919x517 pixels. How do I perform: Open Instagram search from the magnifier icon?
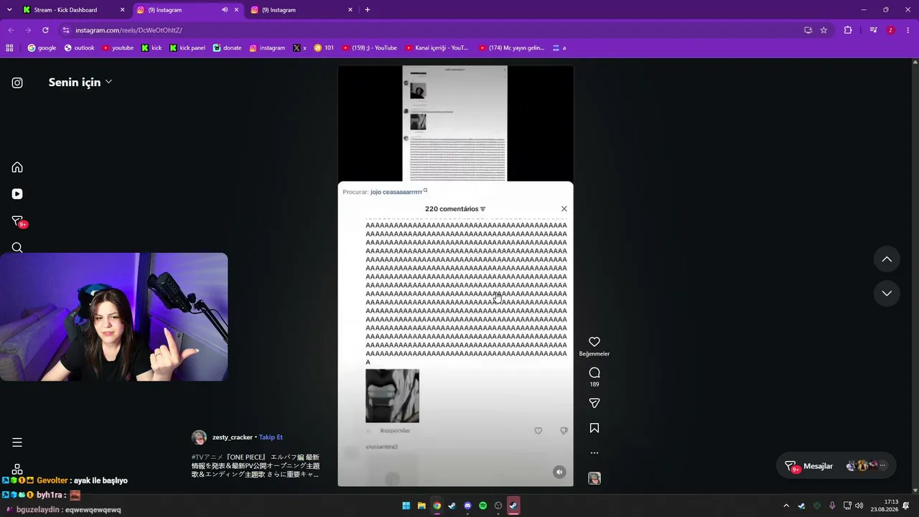point(17,248)
